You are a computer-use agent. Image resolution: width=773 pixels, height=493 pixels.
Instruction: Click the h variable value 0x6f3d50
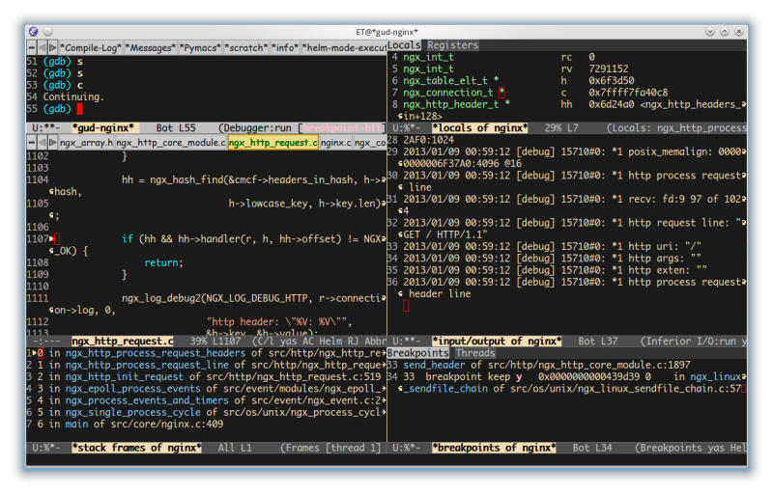coord(612,81)
